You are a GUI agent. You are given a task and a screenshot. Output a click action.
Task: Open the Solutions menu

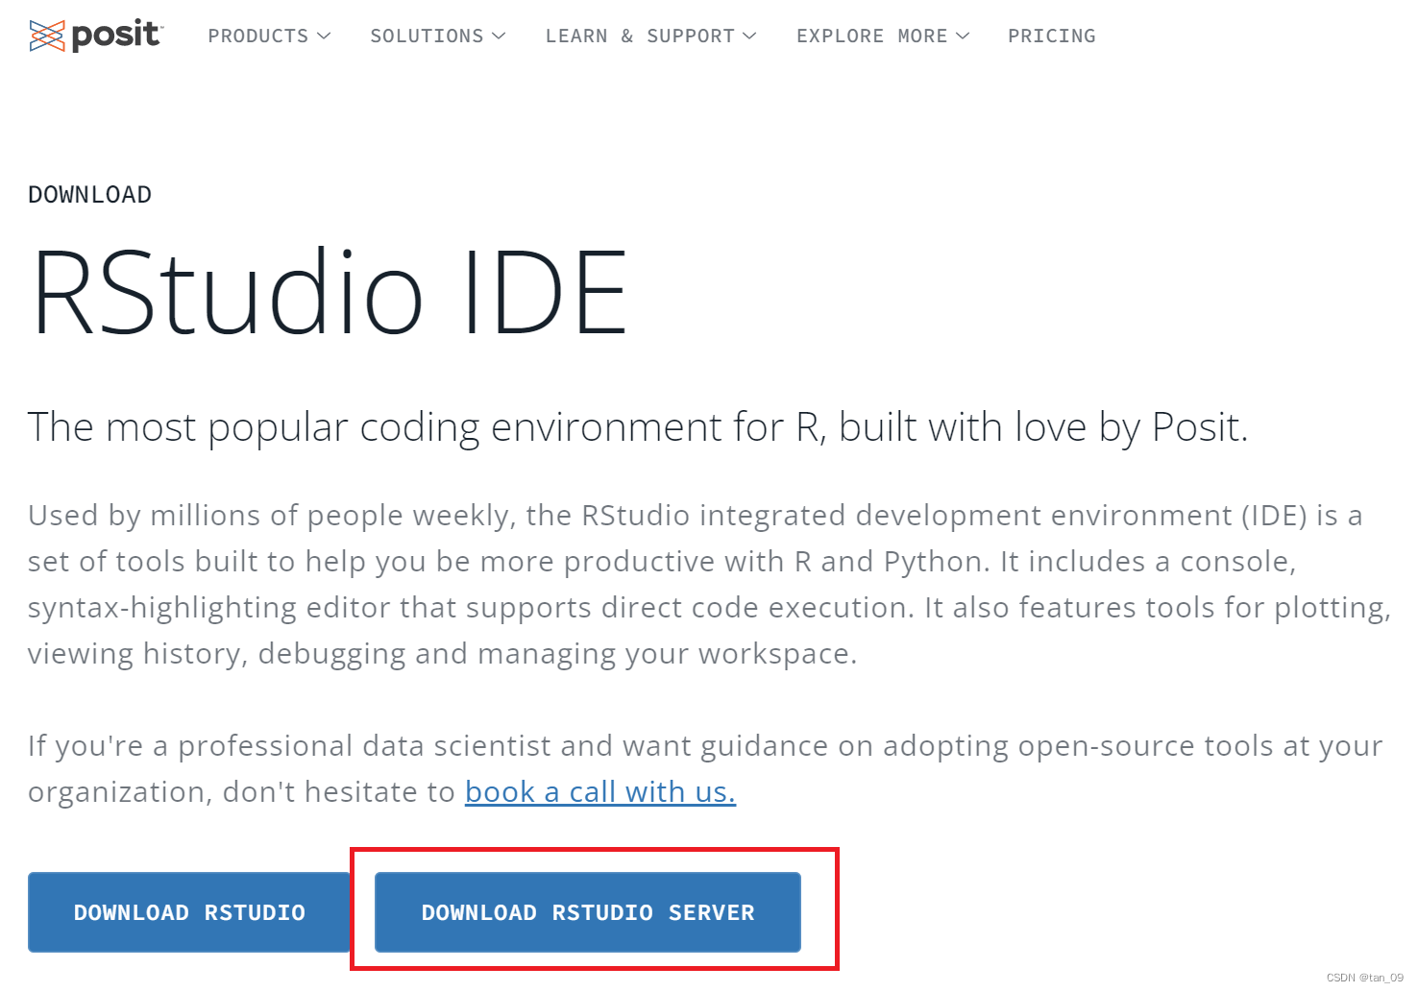click(437, 36)
